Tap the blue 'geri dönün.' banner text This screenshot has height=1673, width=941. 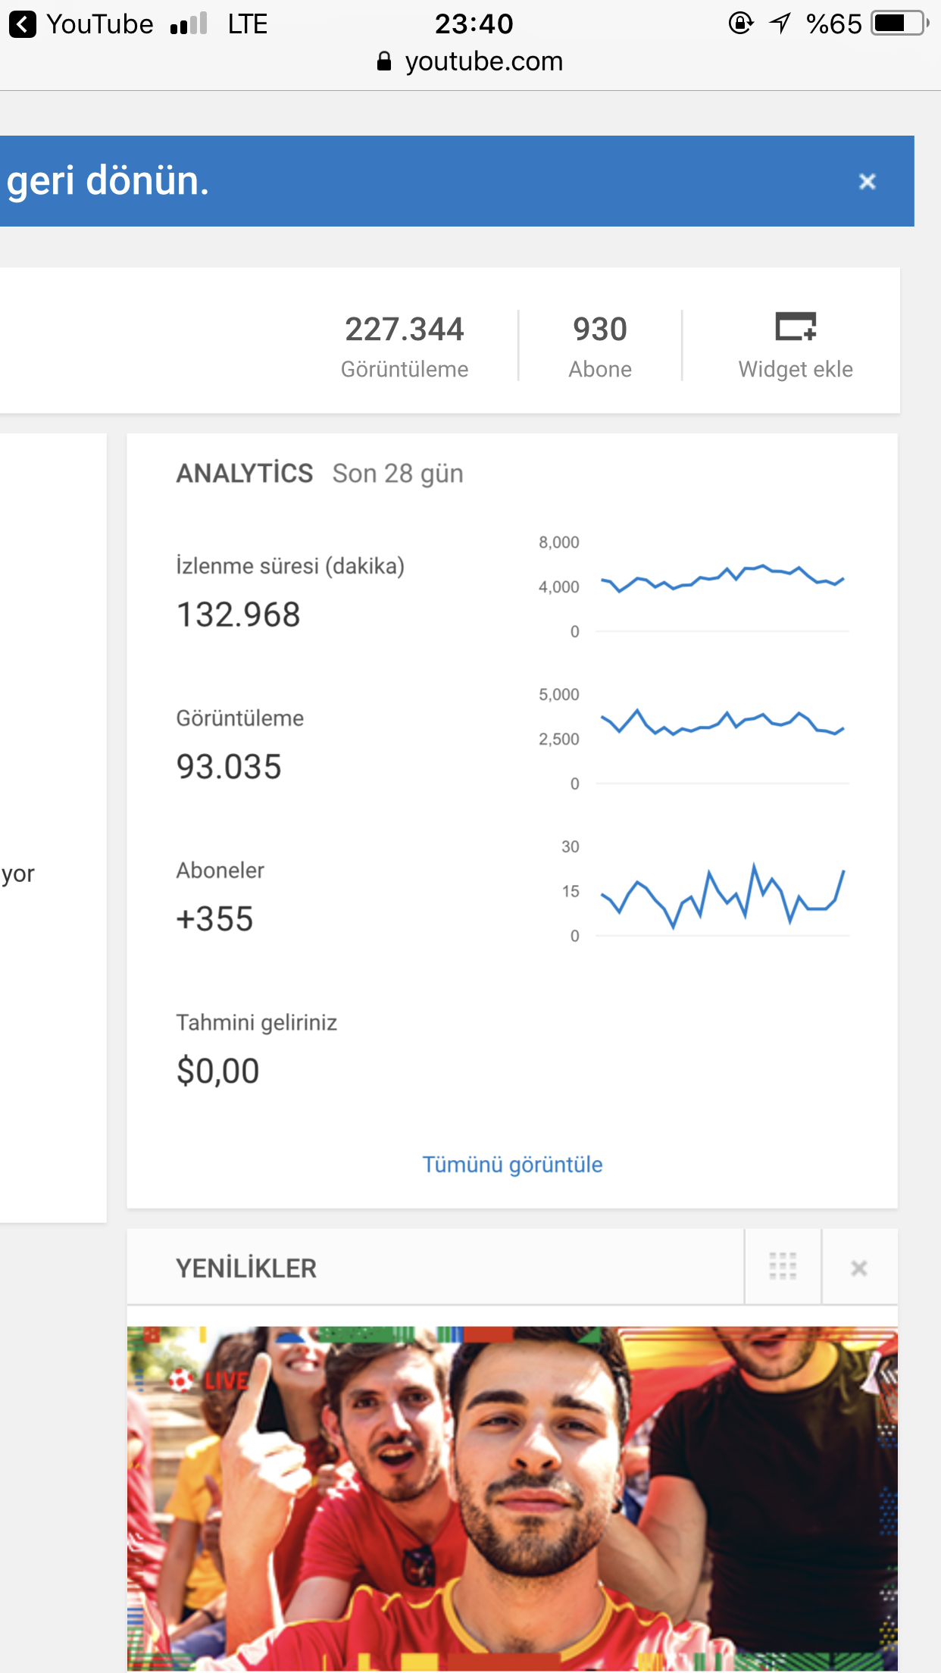(x=108, y=181)
